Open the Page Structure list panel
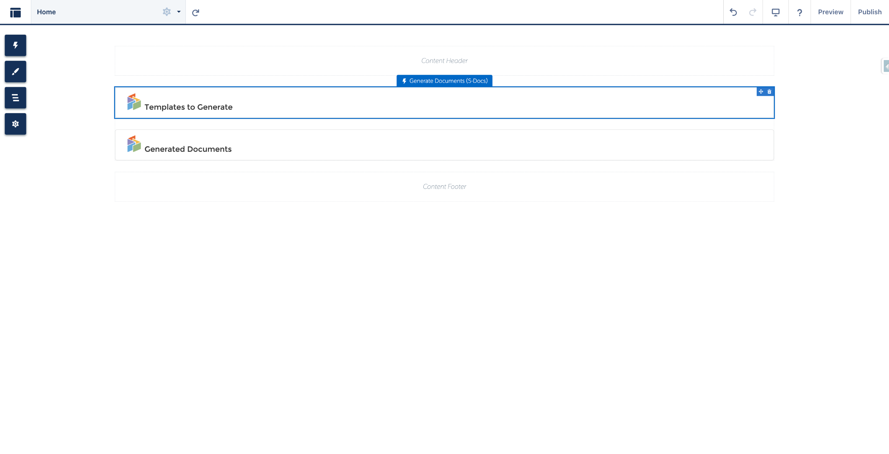Viewport: 889px width, 454px height. click(15, 98)
